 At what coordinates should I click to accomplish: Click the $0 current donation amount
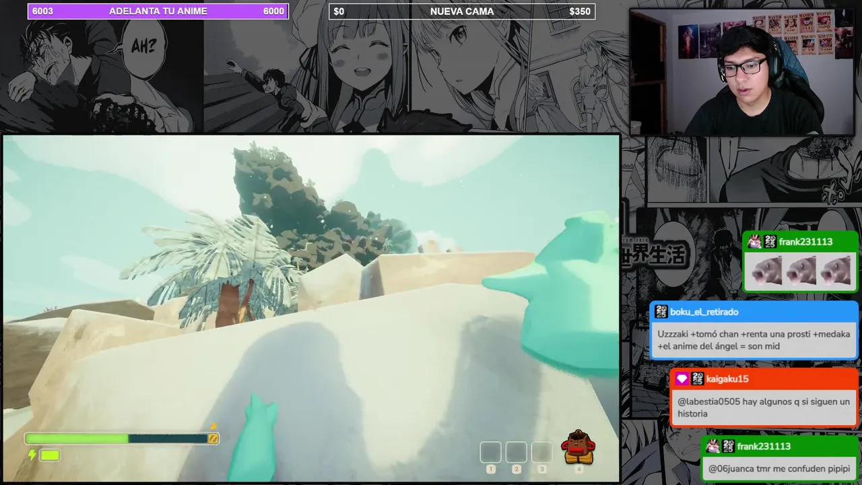[x=339, y=11]
